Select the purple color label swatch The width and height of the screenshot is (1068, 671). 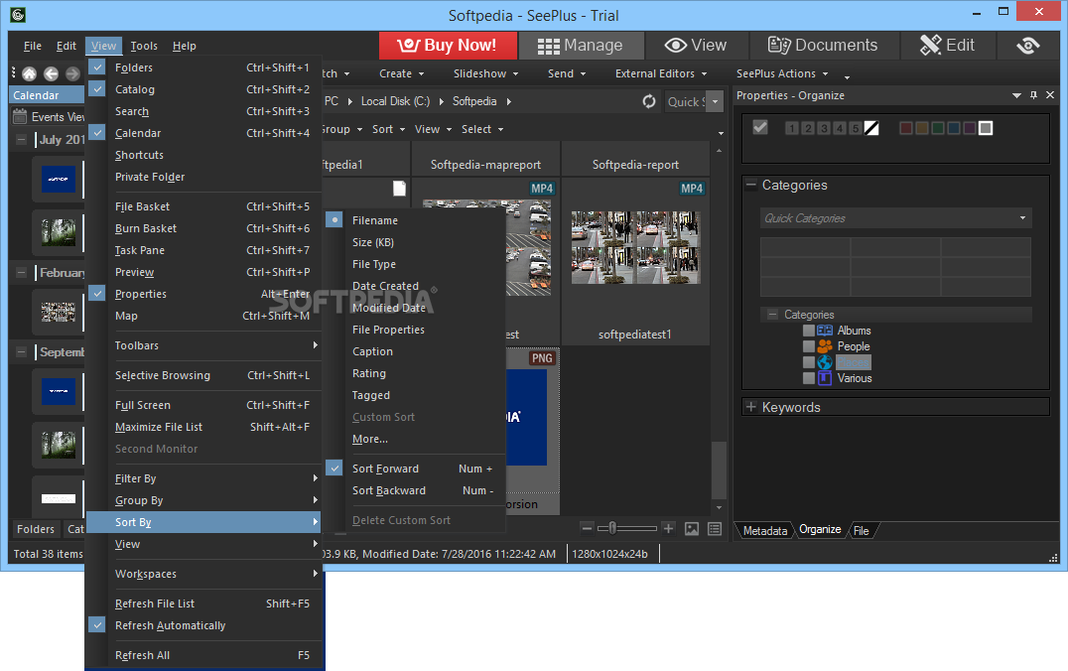pyautogui.click(x=969, y=128)
